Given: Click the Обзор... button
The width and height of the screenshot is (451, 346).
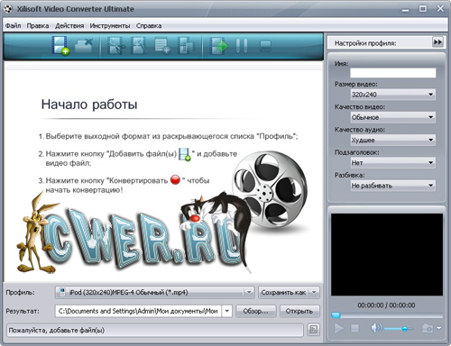Looking at the screenshot, I should [256, 311].
